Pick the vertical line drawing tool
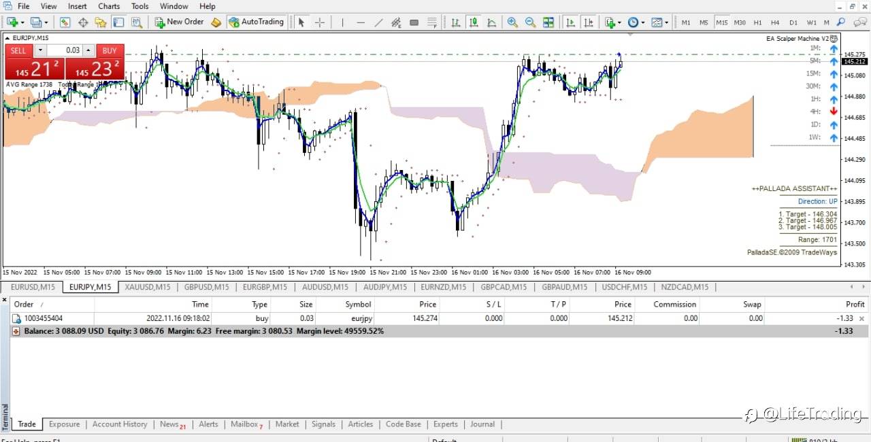 (343, 22)
